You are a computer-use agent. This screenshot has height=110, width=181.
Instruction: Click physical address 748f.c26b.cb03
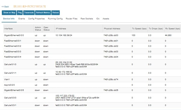coord(111,52)
